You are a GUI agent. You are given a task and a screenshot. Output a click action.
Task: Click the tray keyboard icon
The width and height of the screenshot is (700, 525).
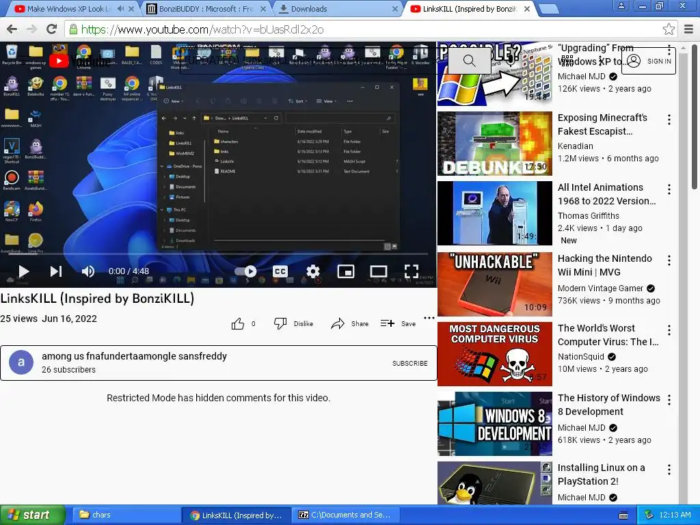(x=623, y=515)
